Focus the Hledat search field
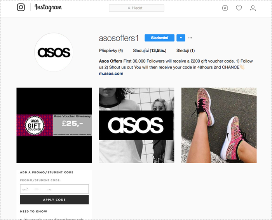 point(136,8)
